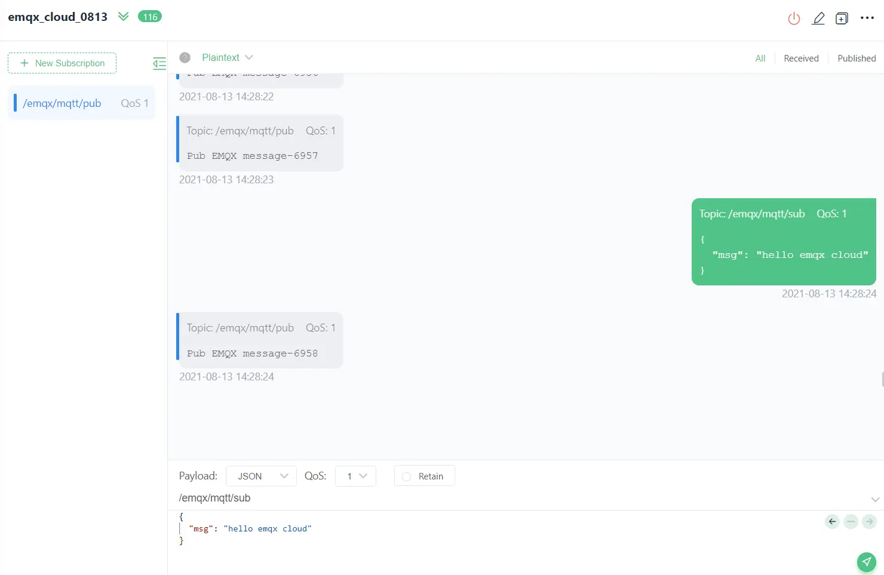Go to next payload history right arrow

point(870,521)
